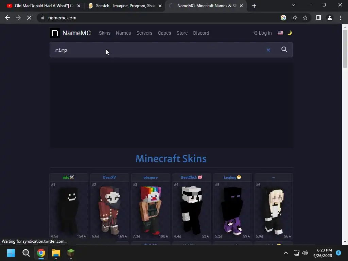This screenshot has height=261, width=348.
Task: Go back in browser history
Action: pos(7,18)
